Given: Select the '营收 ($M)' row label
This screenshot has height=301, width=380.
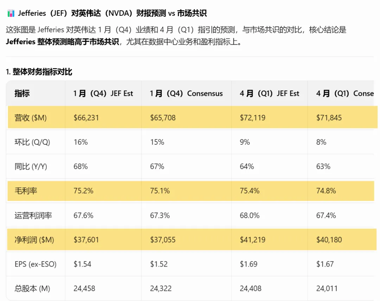Looking at the screenshot, I should pos(31,118).
